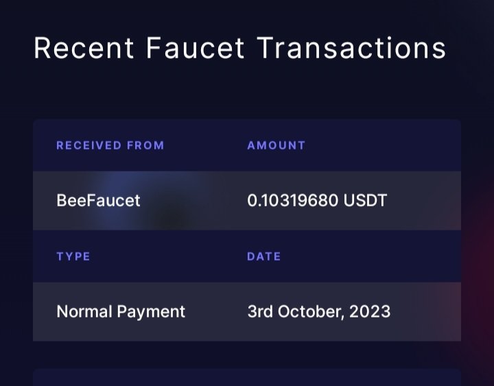Select the Normal Payment type value
494x386 pixels.
121,312
